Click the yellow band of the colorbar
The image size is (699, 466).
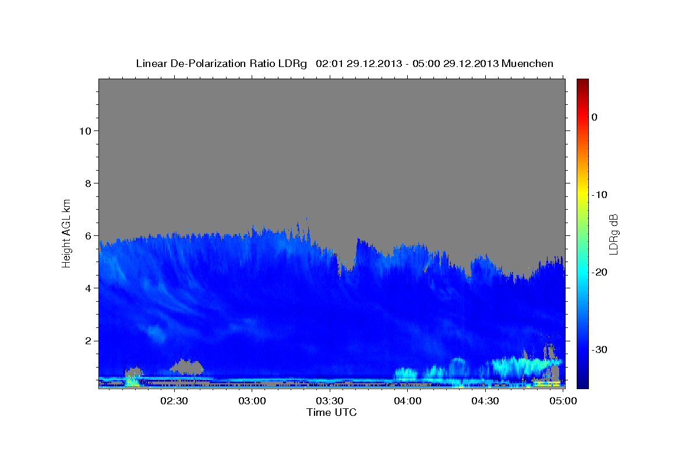coord(582,195)
